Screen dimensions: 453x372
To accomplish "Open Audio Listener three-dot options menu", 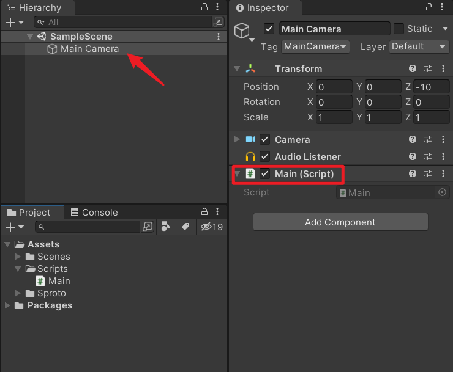I will click(x=443, y=157).
